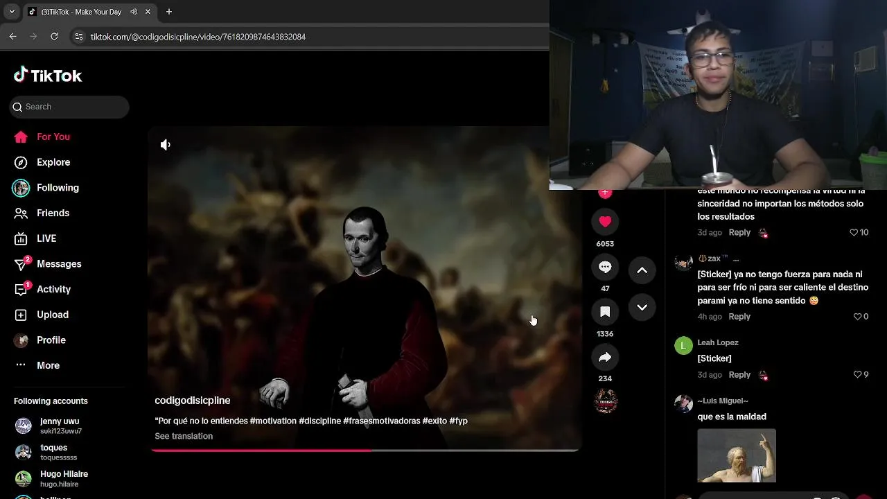Screen dimensions: 887x499
Task: Click Leah Lopez's green avatar
Action: (683, 345)
